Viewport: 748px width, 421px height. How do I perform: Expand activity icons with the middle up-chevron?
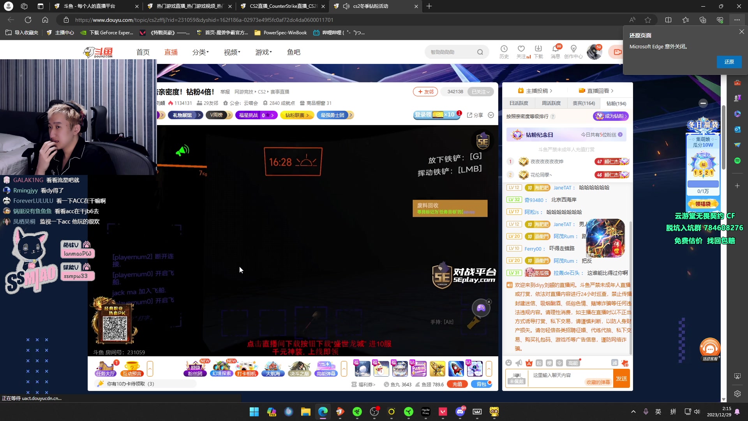click(344, 368)
